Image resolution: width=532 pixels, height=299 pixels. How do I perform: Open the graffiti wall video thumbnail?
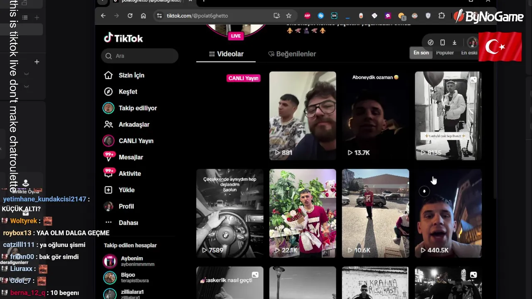[x=375, y=283]
